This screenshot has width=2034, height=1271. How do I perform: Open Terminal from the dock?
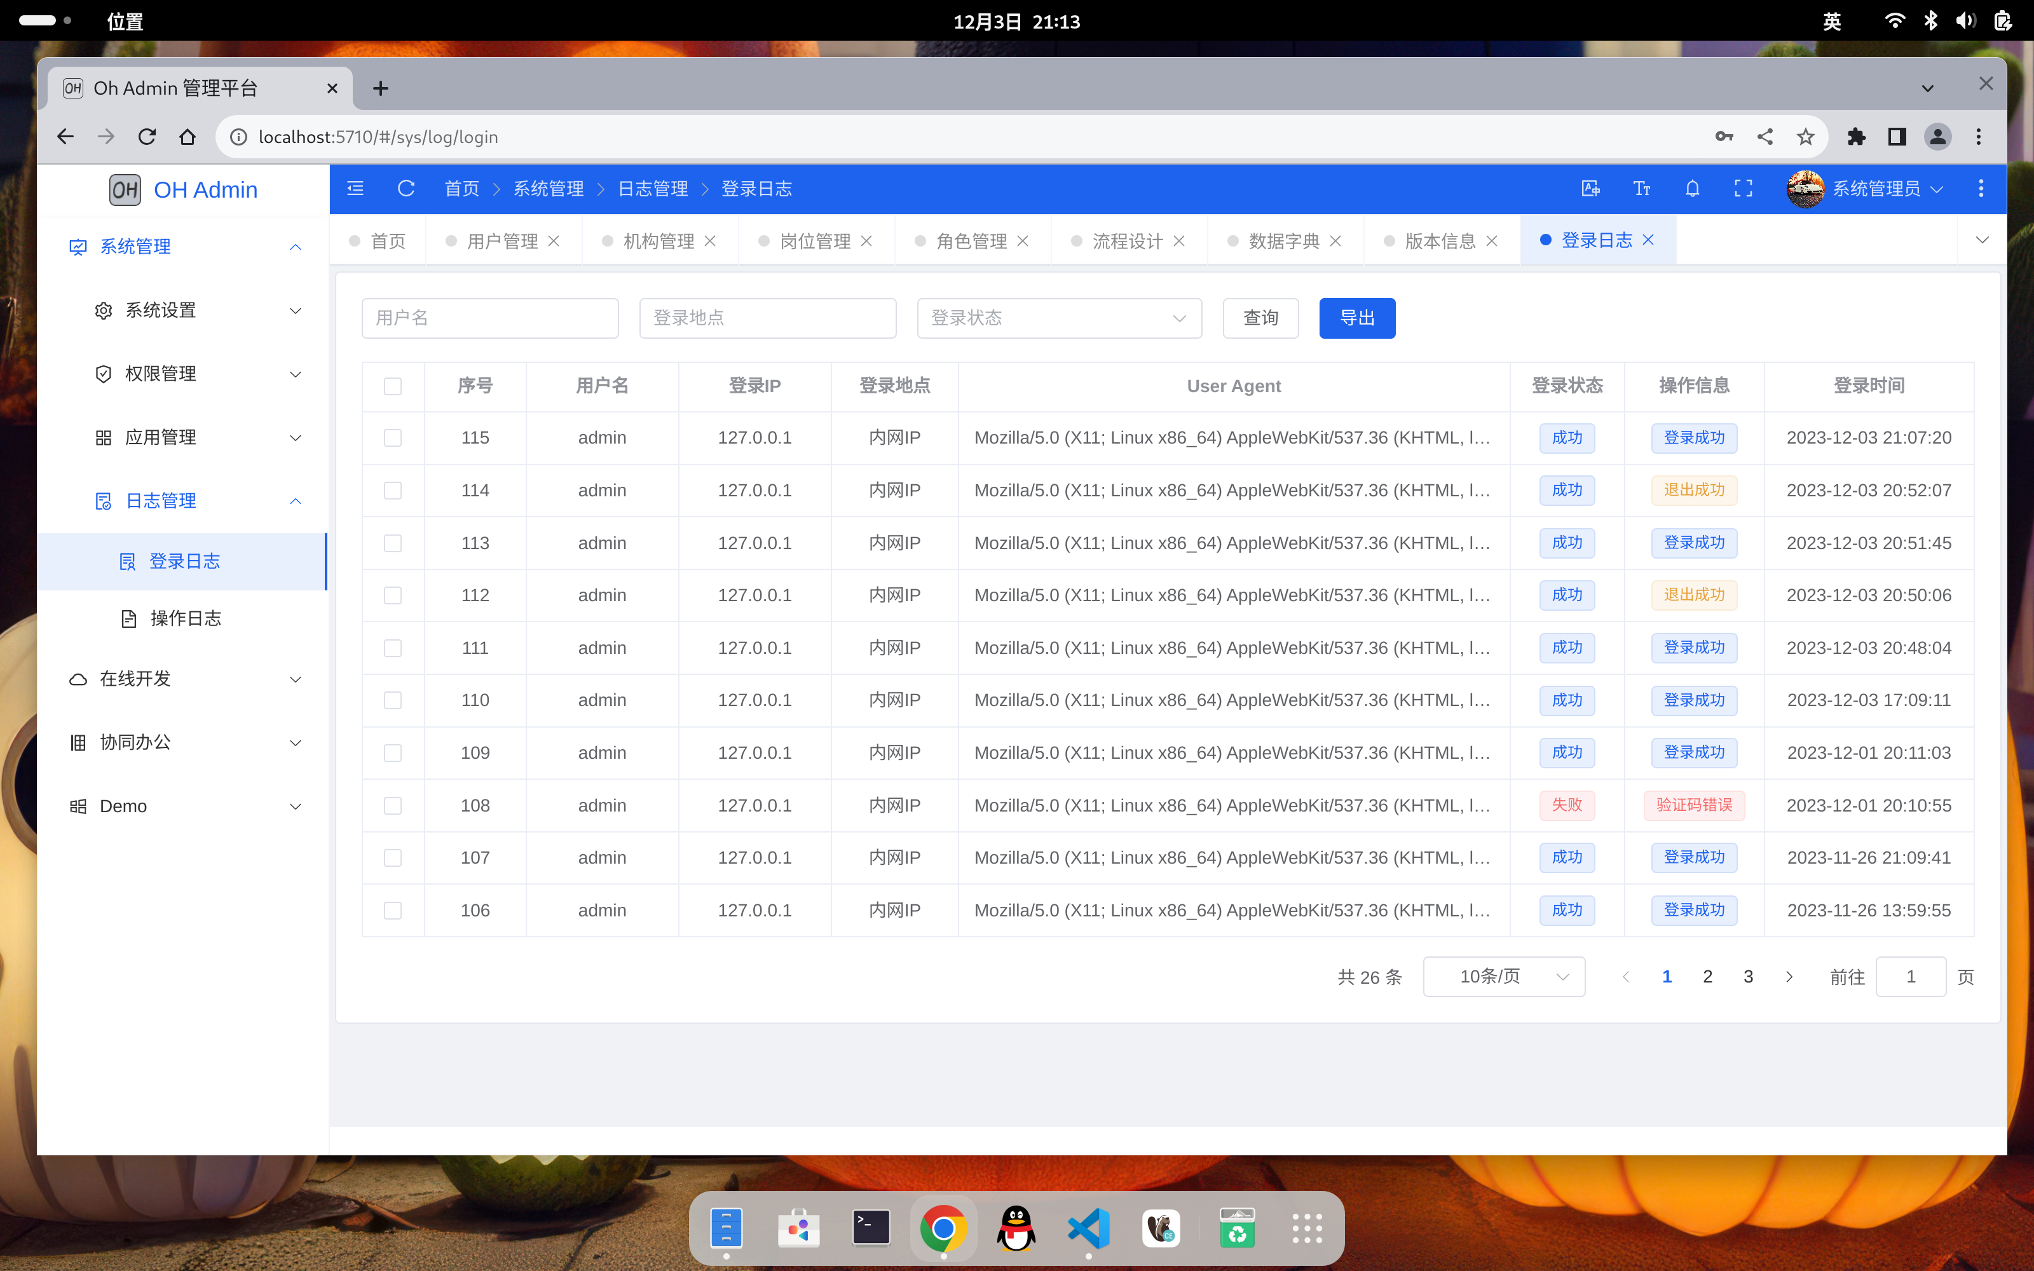[x=871, y=1228]
